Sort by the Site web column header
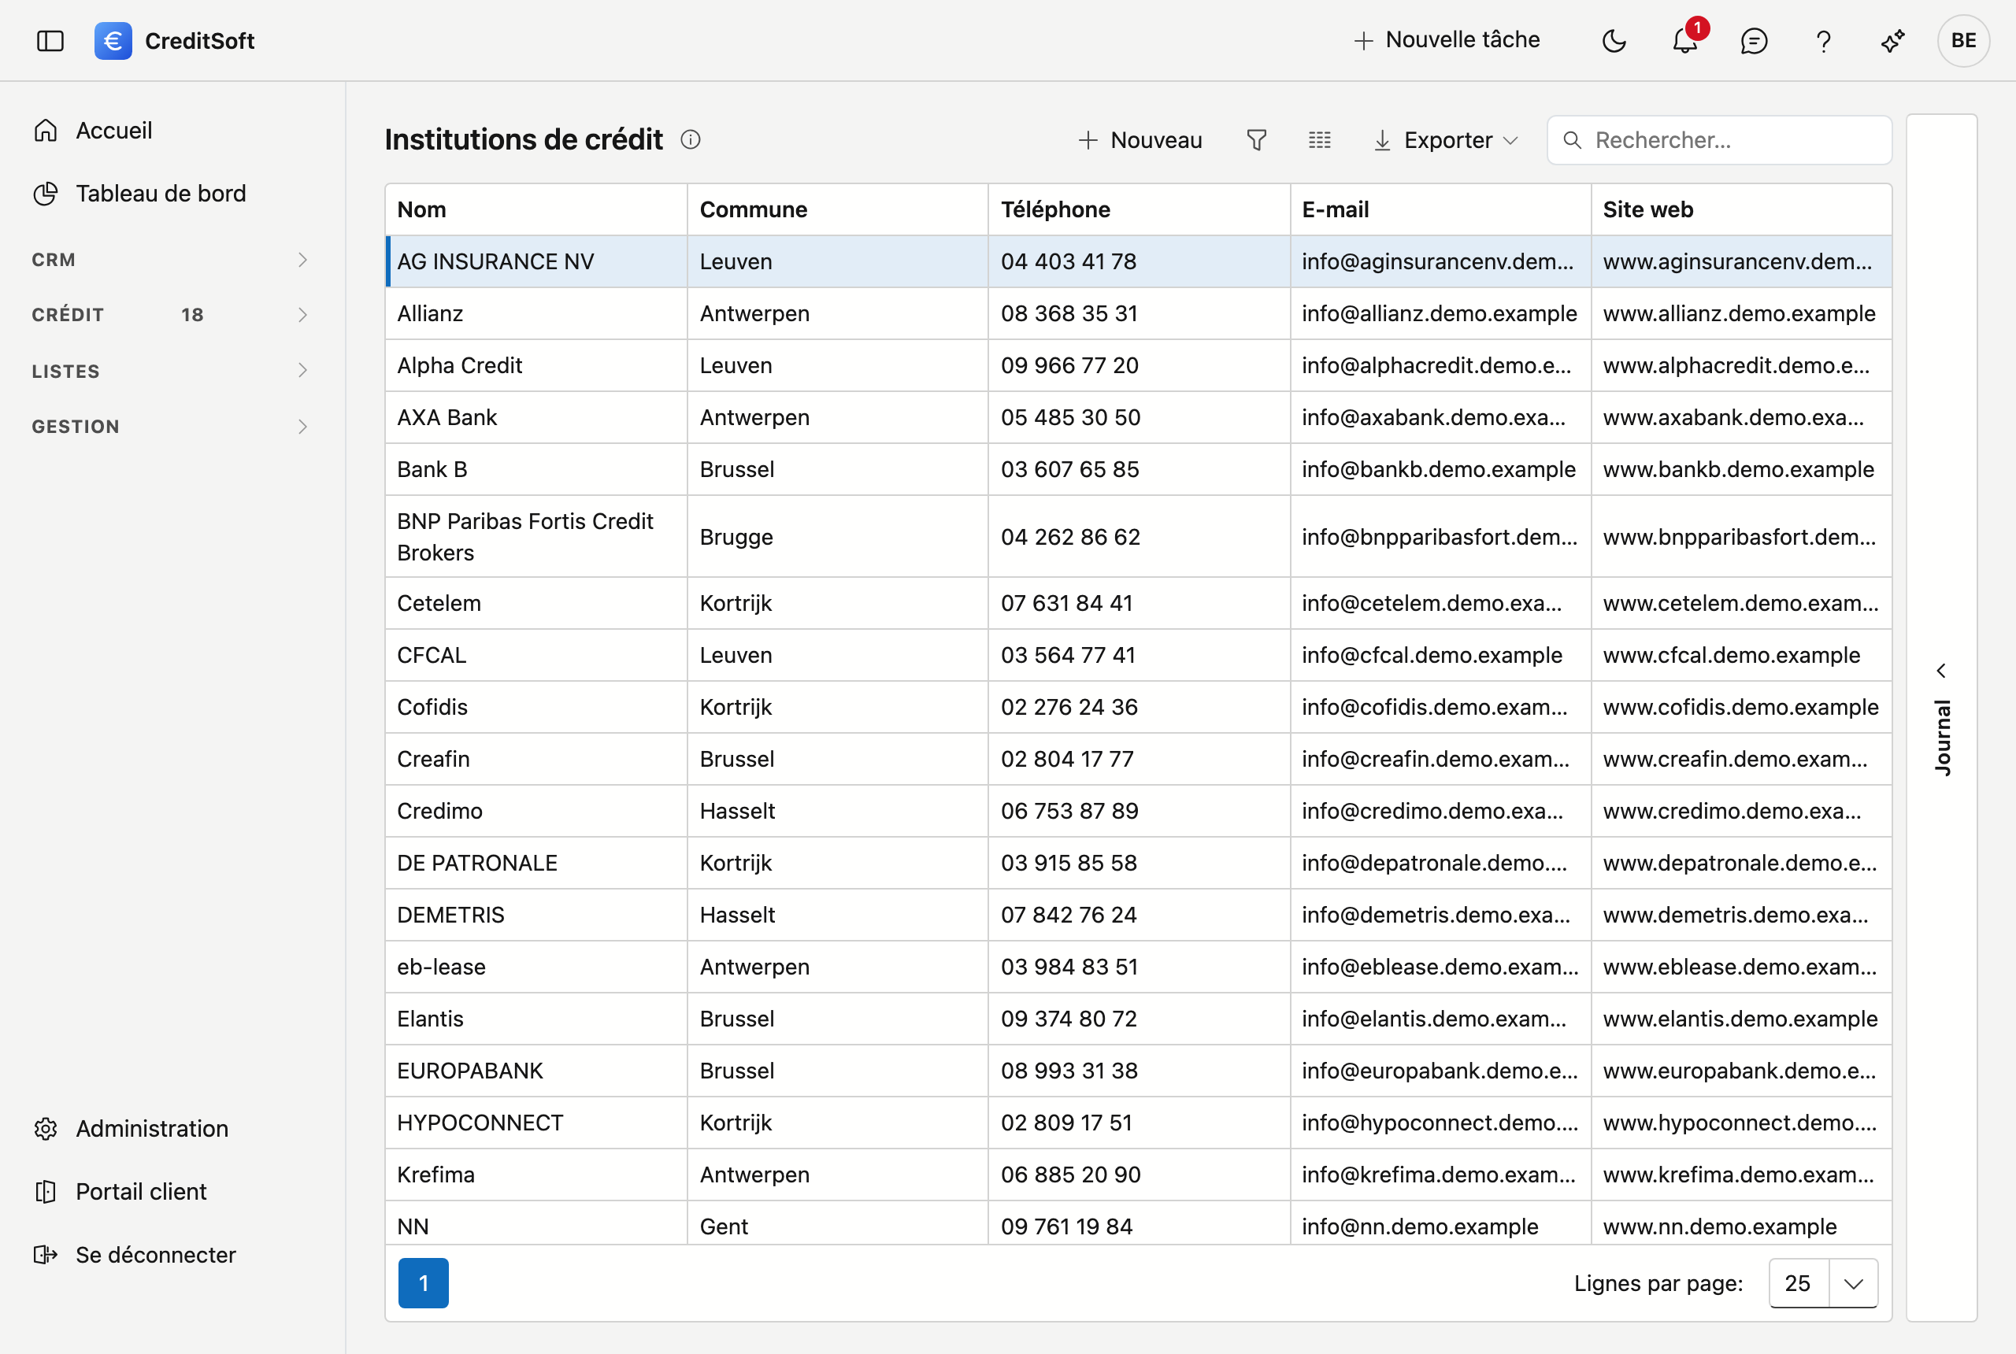 click(1740, 210)
